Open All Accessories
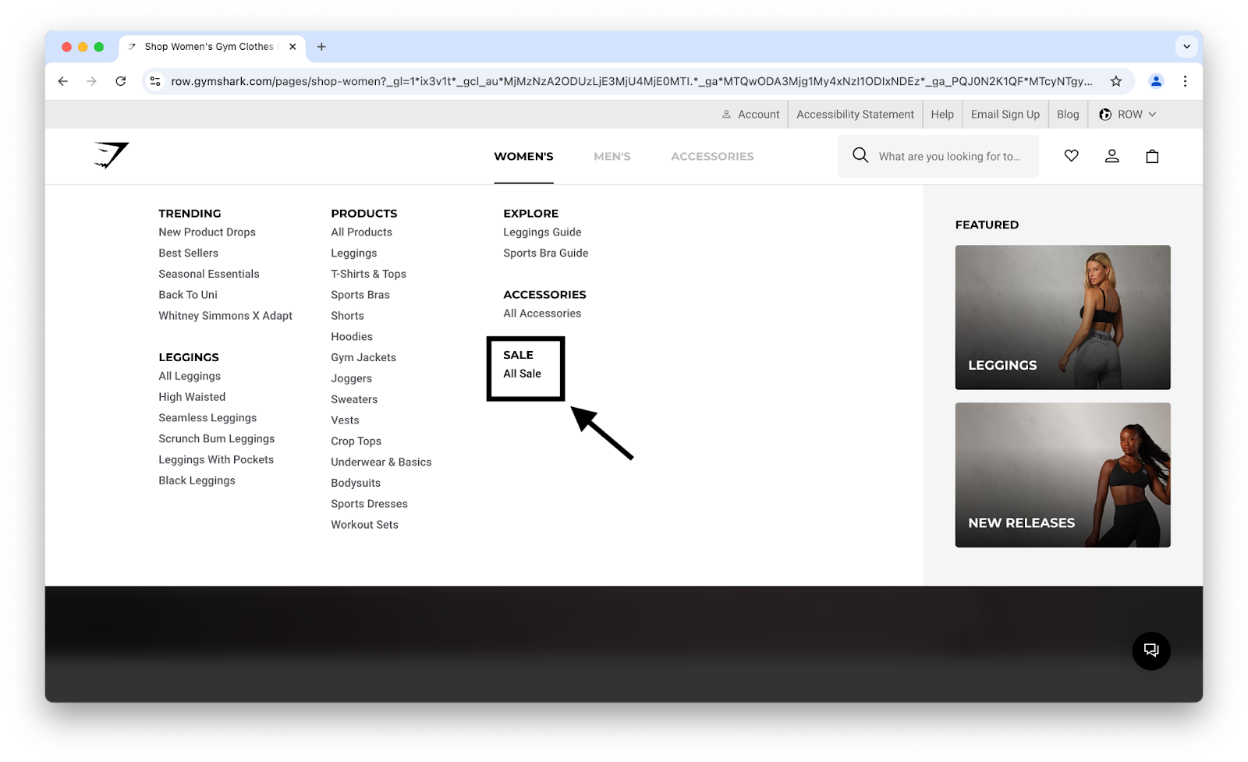The height and width of the screenshot is (762, 1248). (542, 314)
